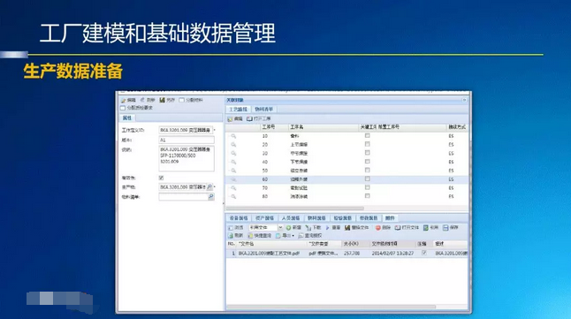Click the horizontal scrollbar under the operations list

[x=295, y=209]
